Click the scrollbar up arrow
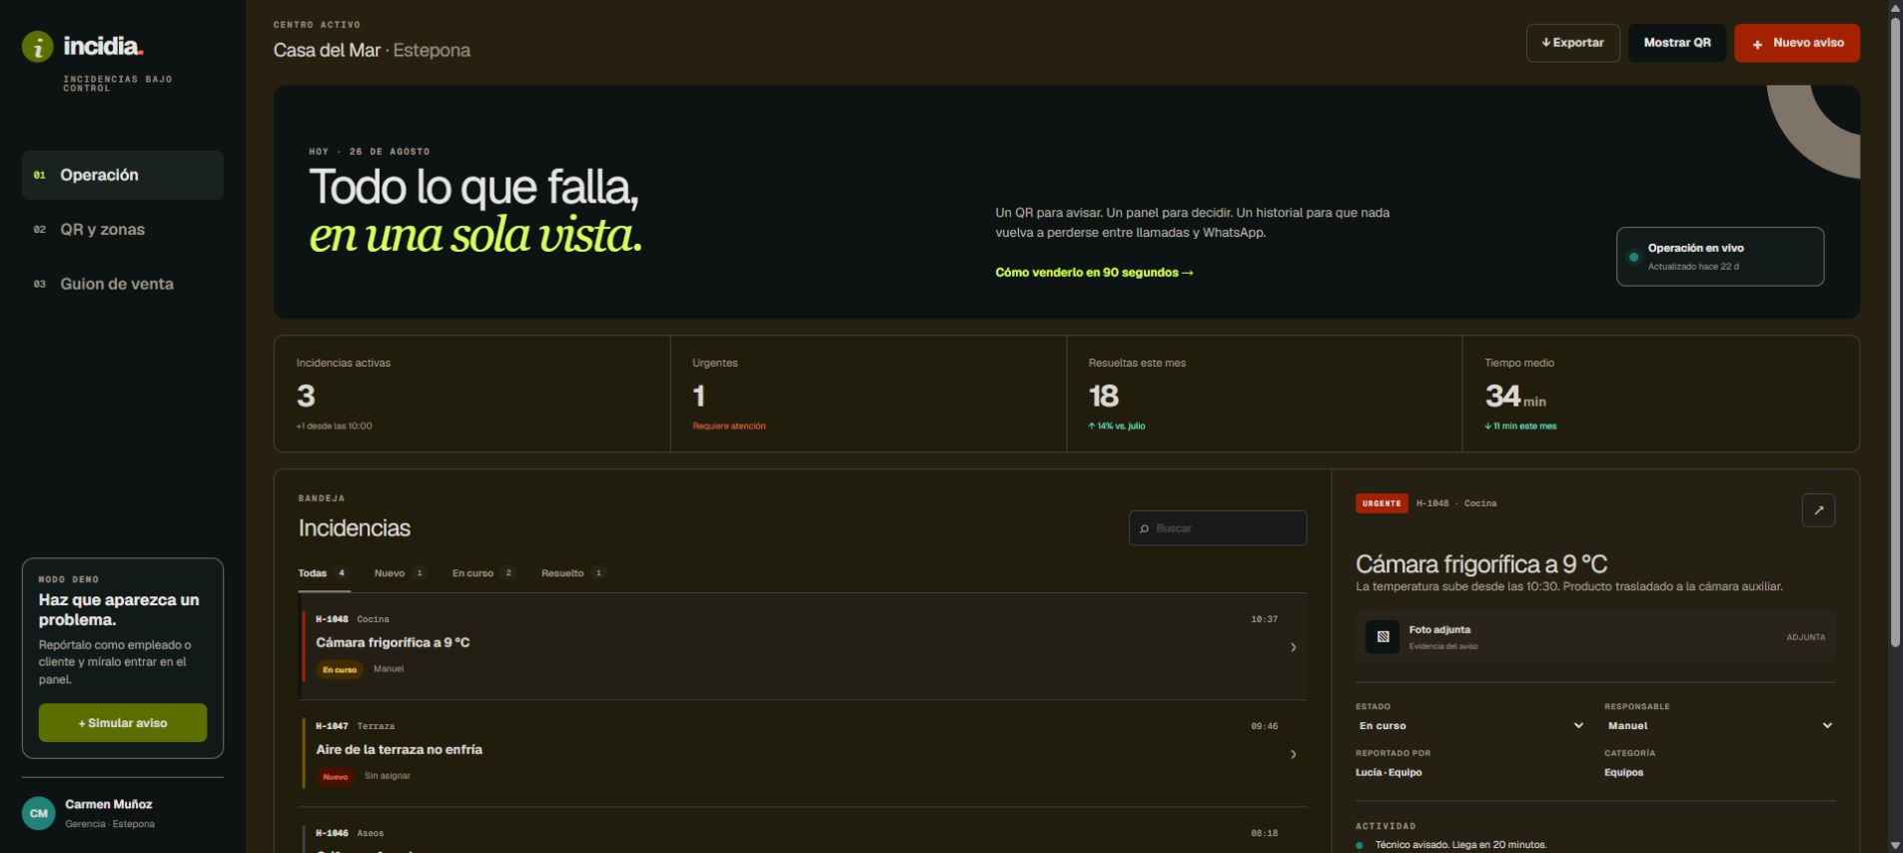The image size is (1903, 853). pos(1895,7)
